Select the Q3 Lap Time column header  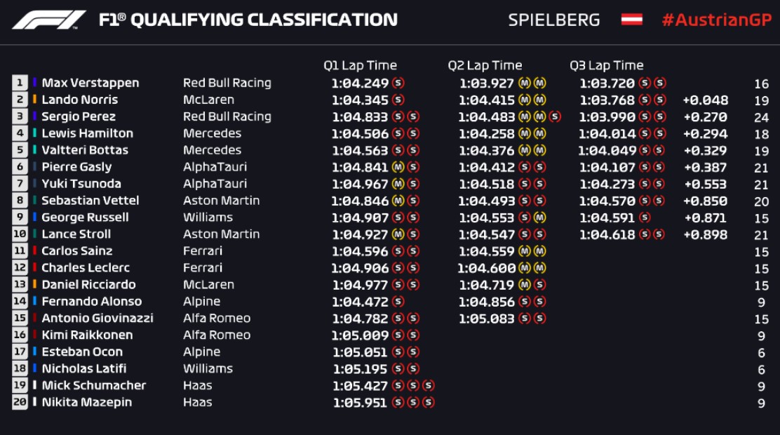click(606, 65)
